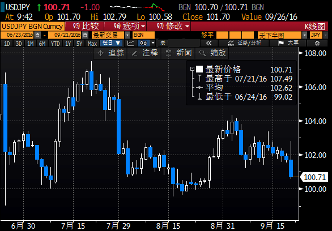Click the 比较 compare menu
This screenshot has width=332, height=231.
click(x=84, y=27)
